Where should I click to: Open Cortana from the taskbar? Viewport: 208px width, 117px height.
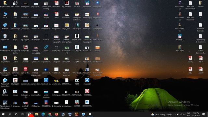tap(16, 114)
